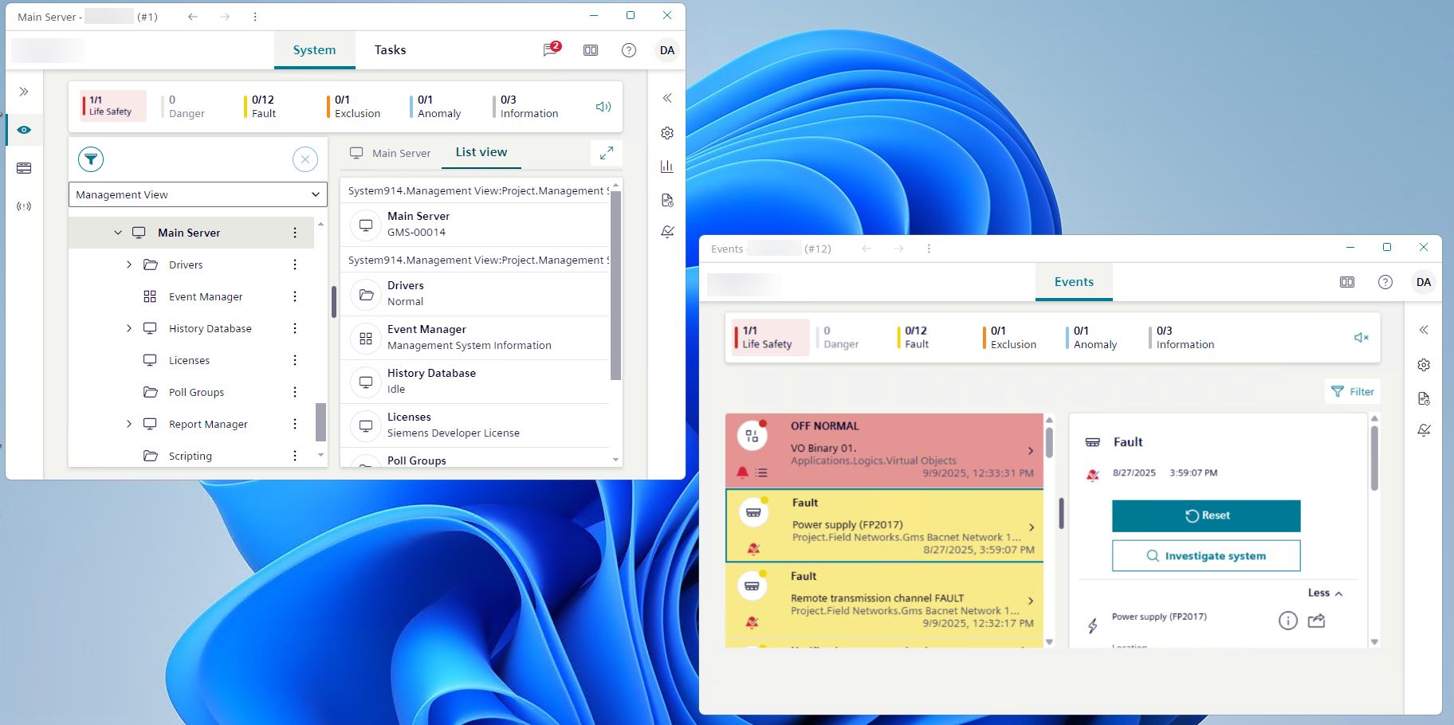Unmute the sound in Events summary bar

pos(1361,338)
